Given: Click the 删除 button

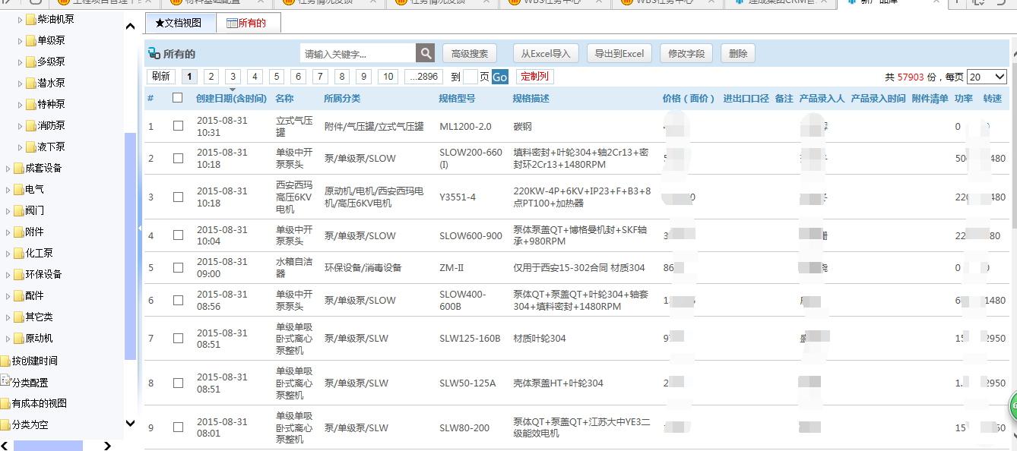Looking at the screenshot, I should (x=738, y=53).
